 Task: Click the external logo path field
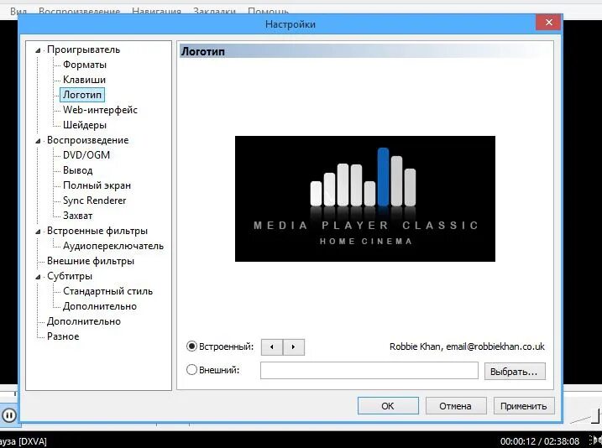click(369, 371)
